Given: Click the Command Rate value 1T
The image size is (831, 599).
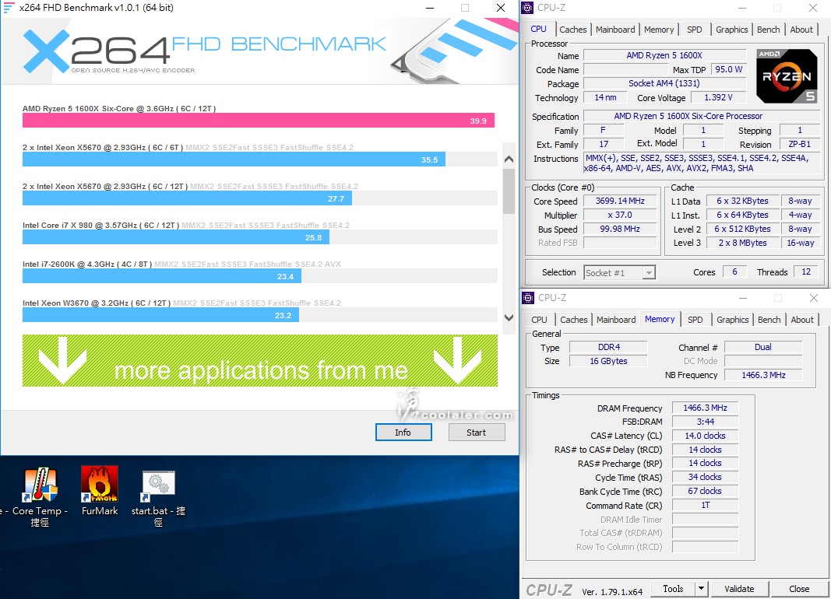Looking at the screenshot, I should pos(705,506).
